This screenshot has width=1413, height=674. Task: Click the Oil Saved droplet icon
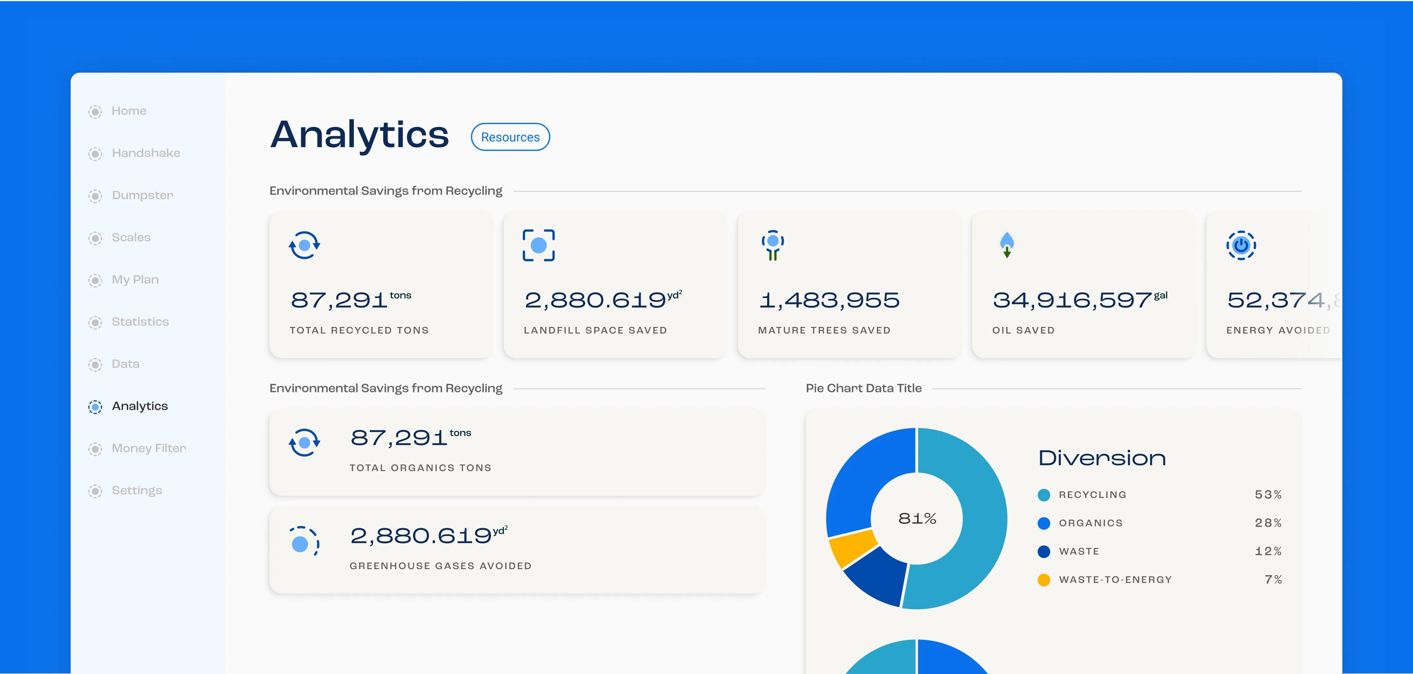1007,245
